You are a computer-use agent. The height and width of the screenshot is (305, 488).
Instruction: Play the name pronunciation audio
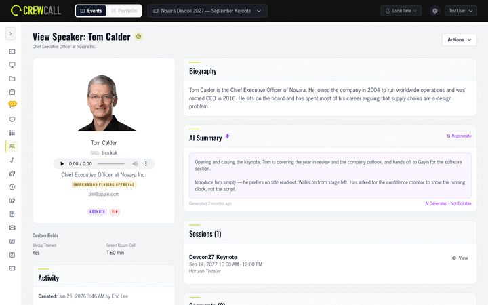62,164
